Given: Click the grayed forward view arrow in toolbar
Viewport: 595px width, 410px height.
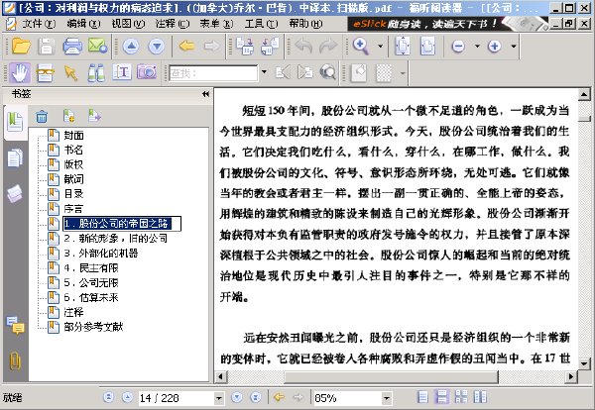Looking at the screenshot, I should pyautogui.click(x=211, y=47).
